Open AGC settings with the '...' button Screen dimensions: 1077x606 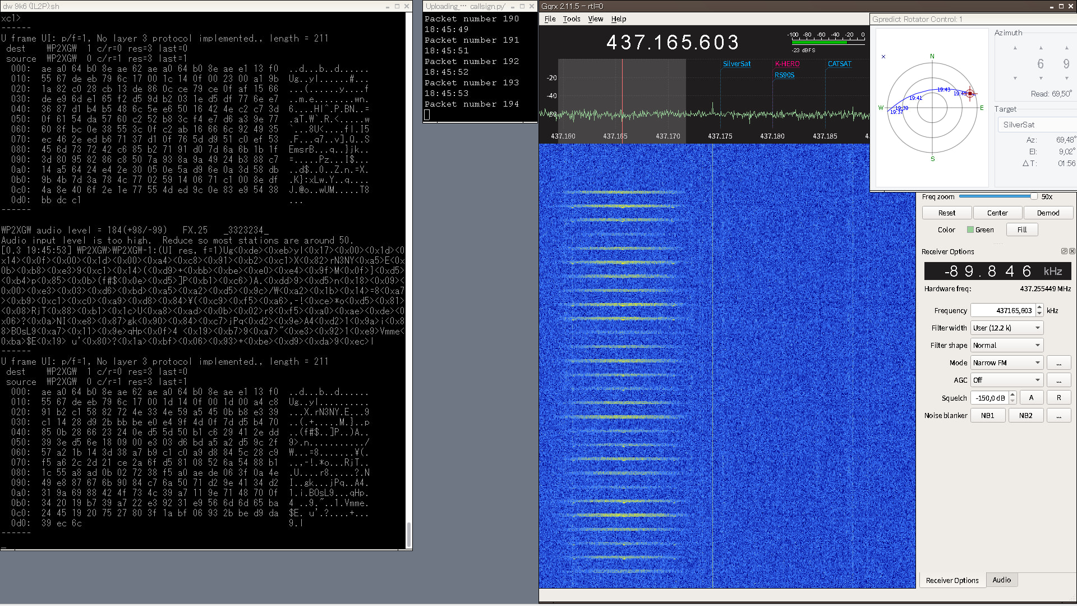(x=1058, y=380)
